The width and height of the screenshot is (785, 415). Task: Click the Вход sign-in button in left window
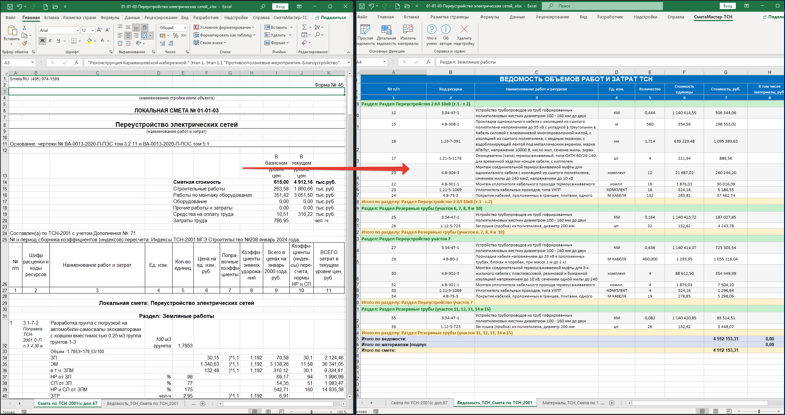pos(280,7)
